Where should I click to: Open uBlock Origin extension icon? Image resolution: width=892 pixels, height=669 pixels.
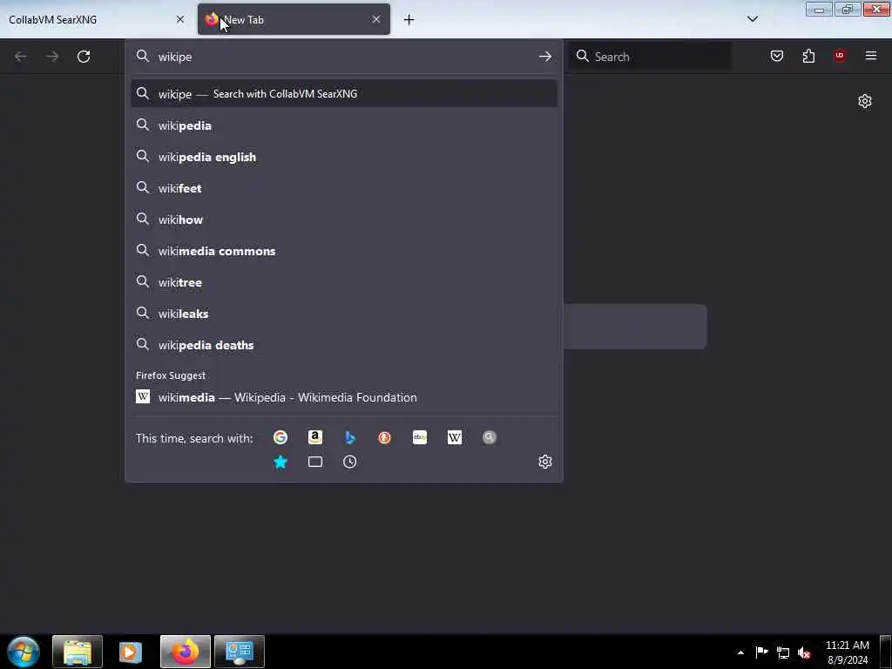840,56
